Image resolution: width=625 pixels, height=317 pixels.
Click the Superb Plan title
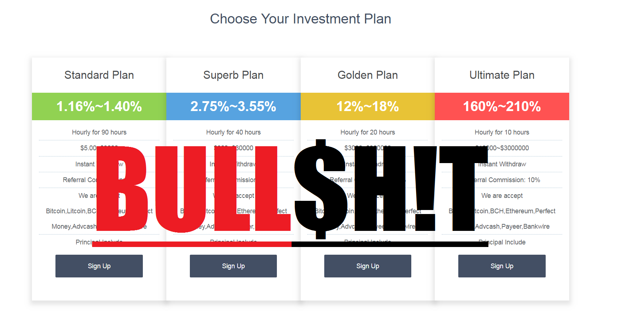[234, 75]
